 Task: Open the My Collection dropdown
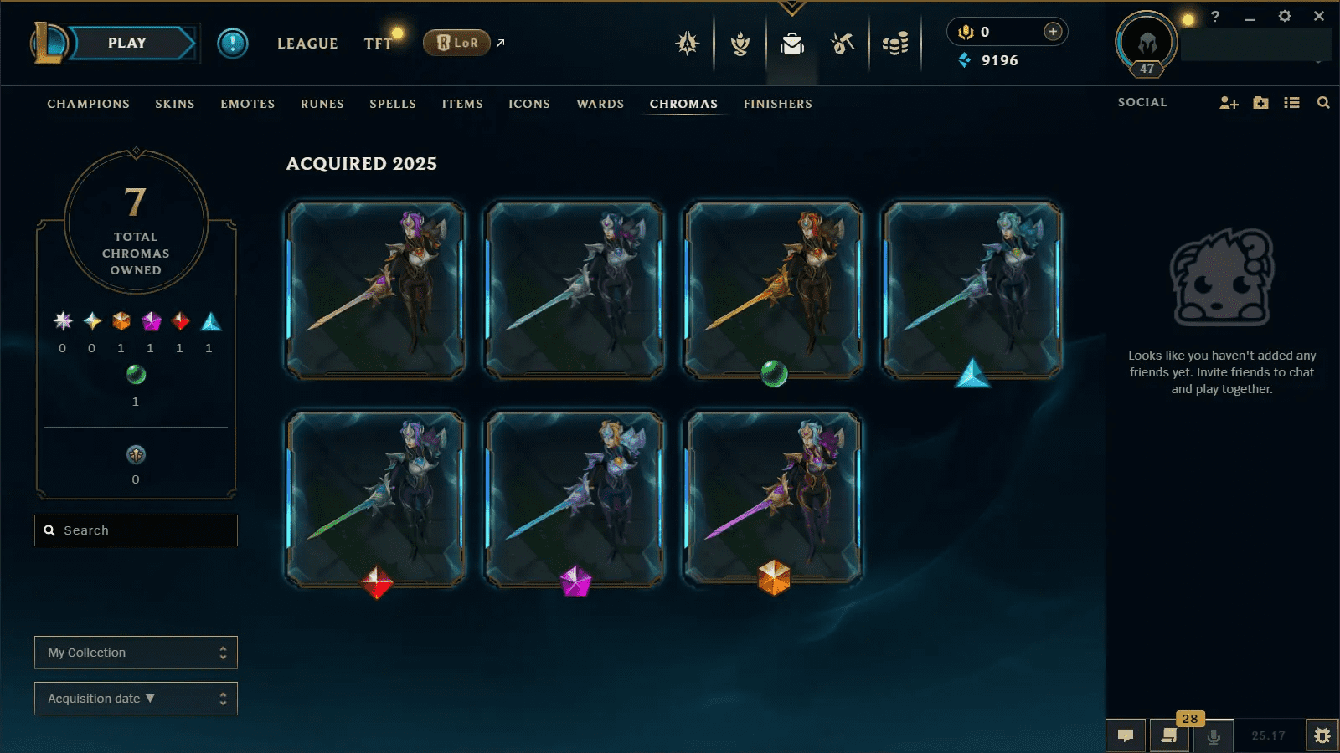[136, 653]
